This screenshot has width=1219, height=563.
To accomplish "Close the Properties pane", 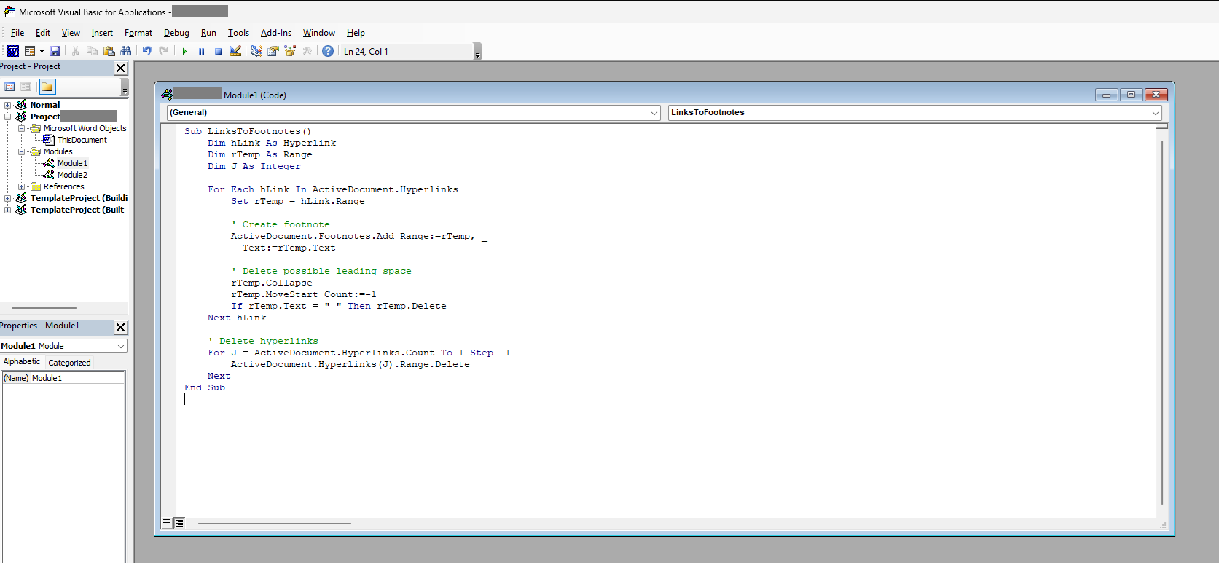I will pyautogui.click(x=121, y=328).
